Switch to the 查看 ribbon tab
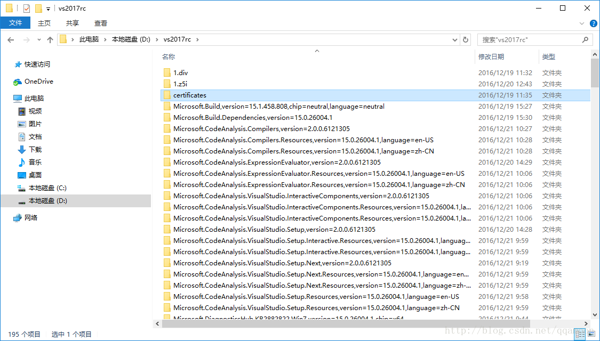 101,23
